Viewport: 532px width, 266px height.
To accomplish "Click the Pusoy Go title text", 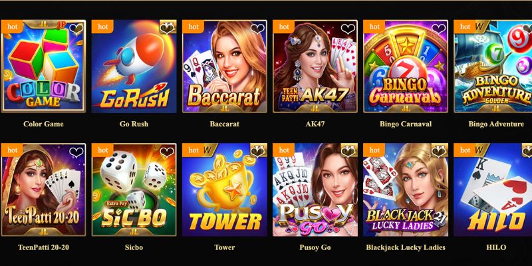I will [x=315, y=247].
